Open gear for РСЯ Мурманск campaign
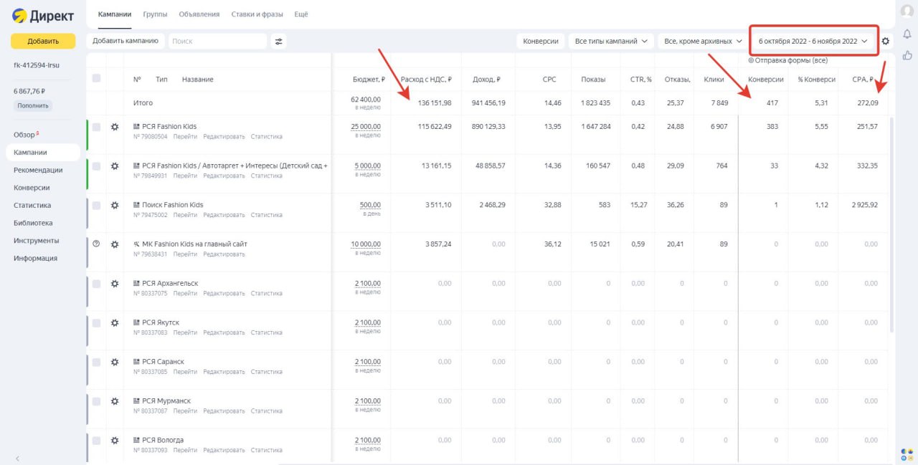918x465 pixels. pyautogui.click(x=115, y=401)
